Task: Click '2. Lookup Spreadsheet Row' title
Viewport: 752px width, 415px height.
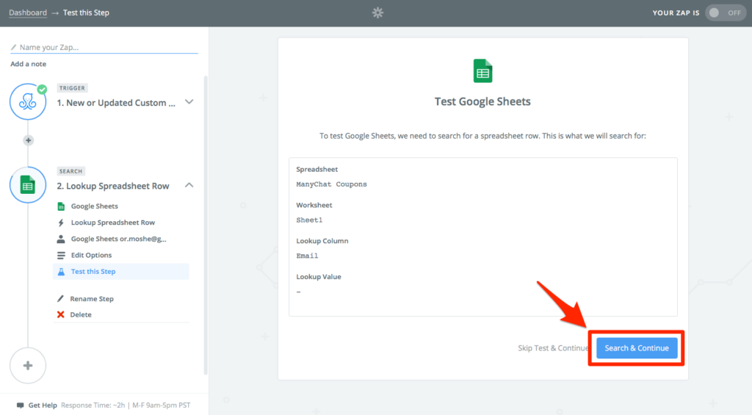Action: click(112, 186)
